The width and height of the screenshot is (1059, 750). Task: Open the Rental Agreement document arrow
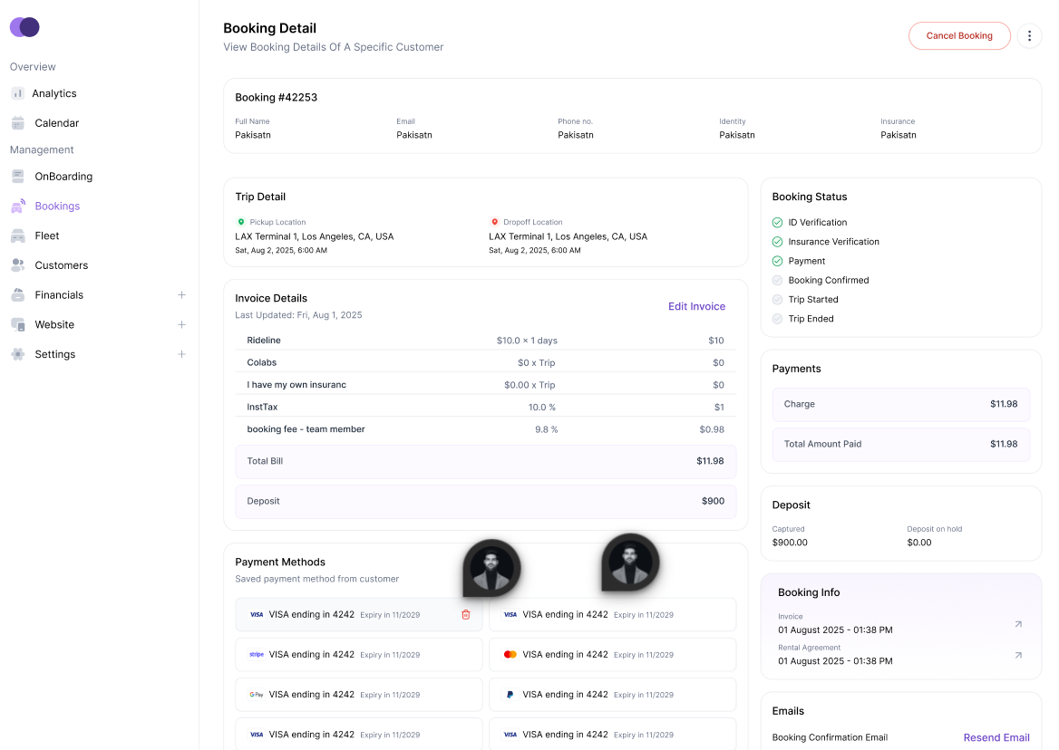click(x=1018, y=656)
